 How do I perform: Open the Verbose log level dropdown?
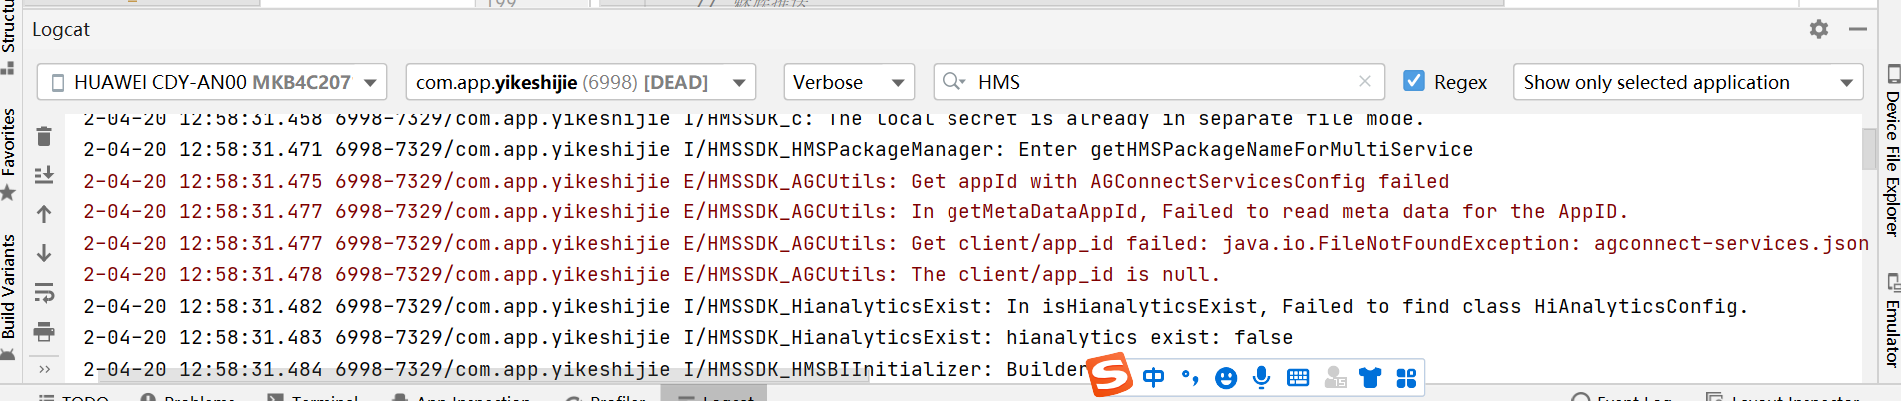click(849, 82)
